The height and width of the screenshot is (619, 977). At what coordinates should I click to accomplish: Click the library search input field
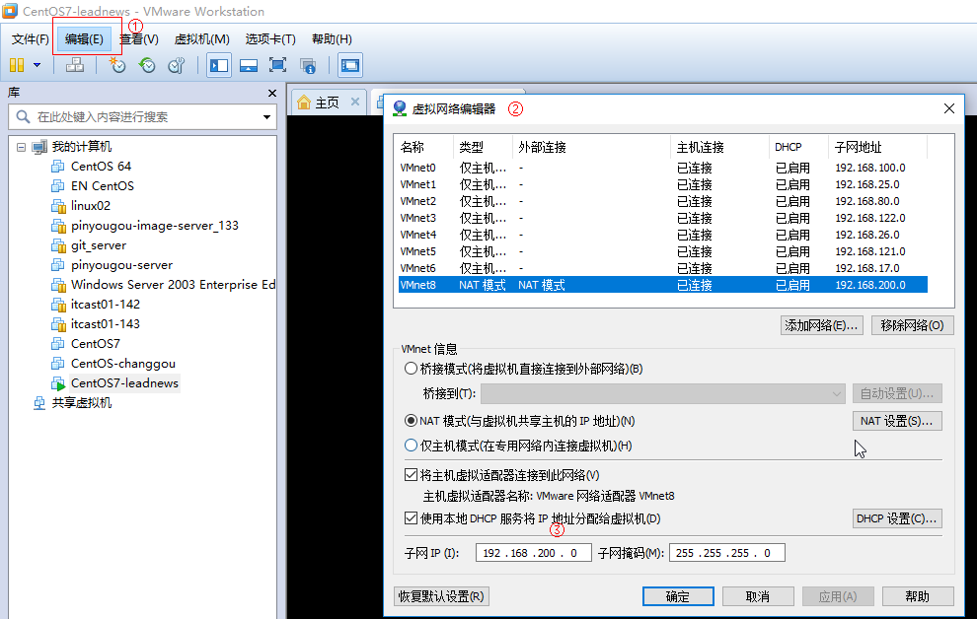point(142,117)
